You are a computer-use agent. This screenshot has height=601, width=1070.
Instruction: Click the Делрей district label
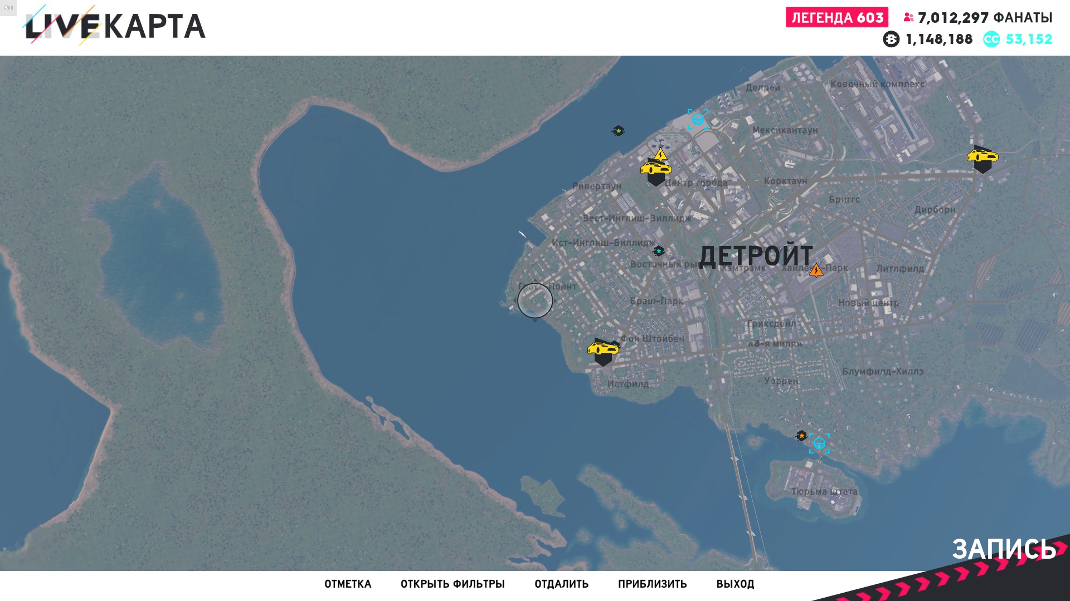tap(763, 88)
